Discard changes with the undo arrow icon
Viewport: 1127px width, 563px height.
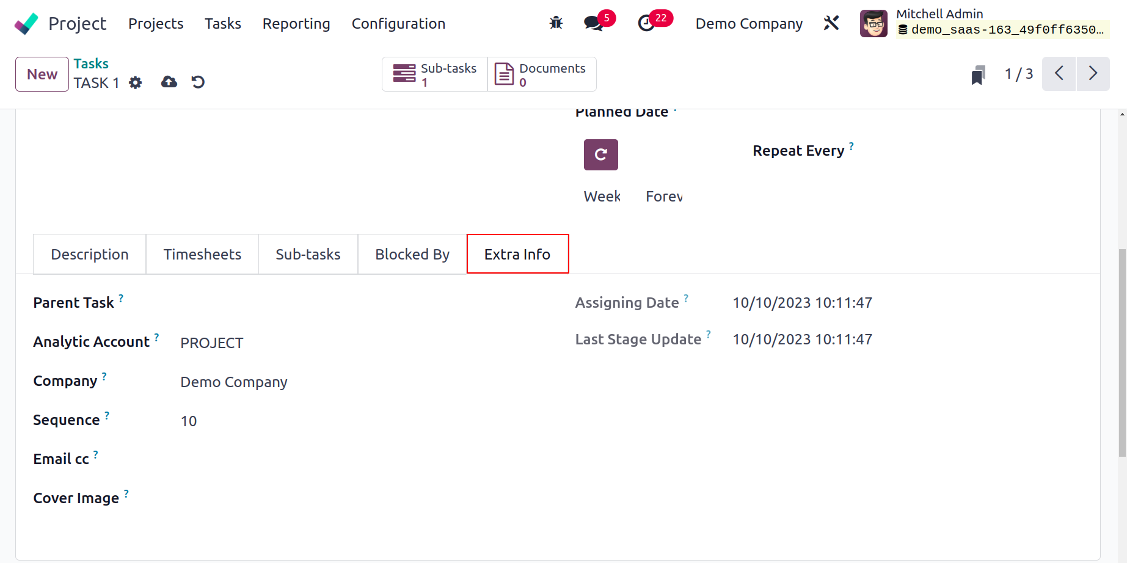[198, 82]
